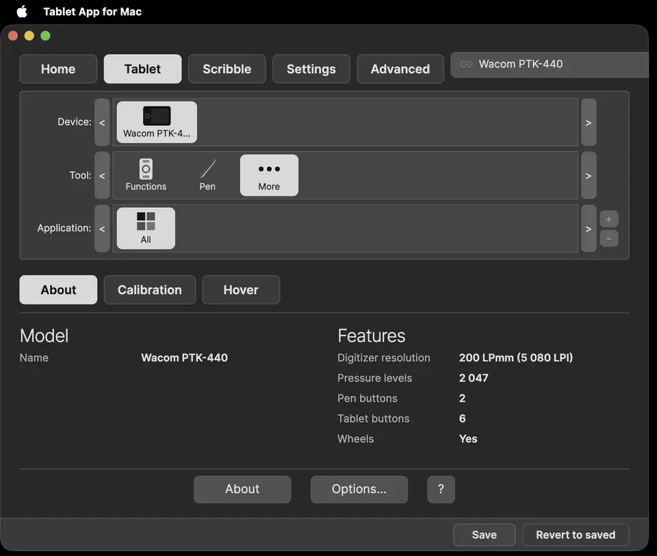Screen dimensions: 657x556
Task: Switch to the Home tab
Action: click(58, 68)
